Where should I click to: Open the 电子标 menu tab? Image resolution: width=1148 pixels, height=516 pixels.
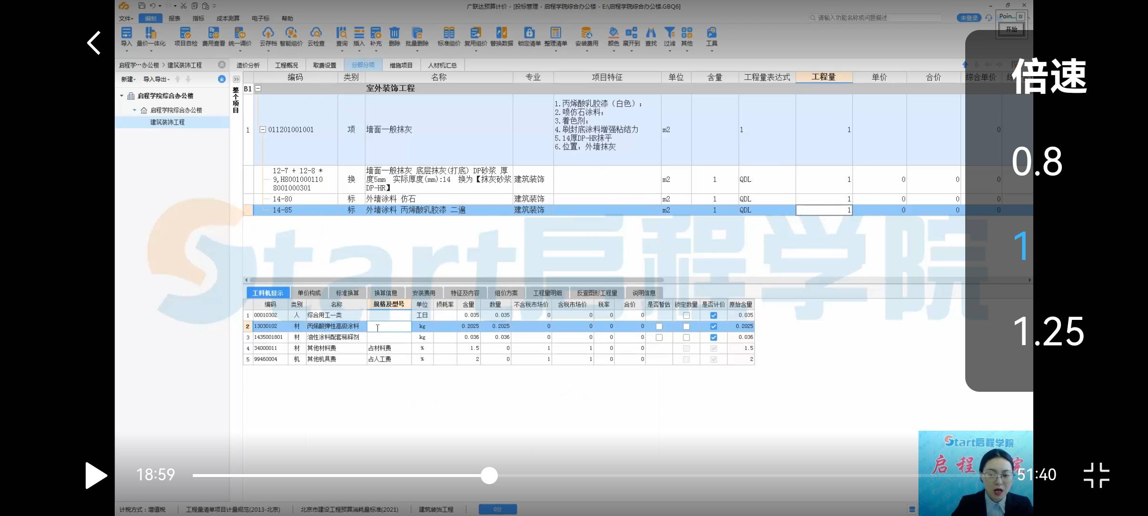(260, 18)
